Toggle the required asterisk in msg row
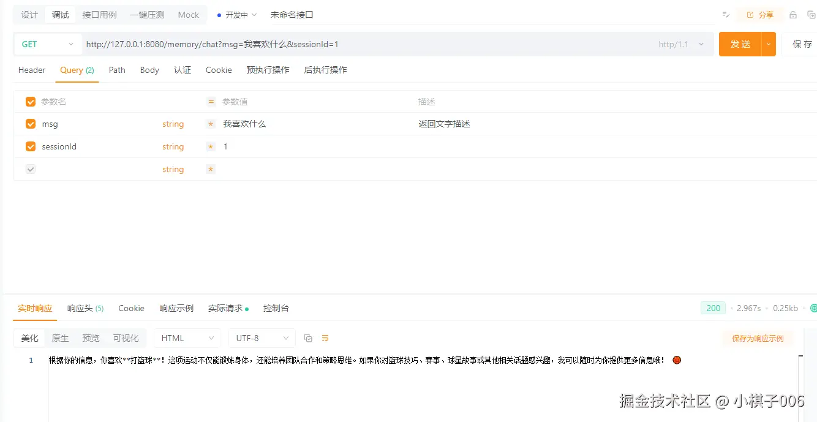This screenshot has width=817, height=422. point(211,124)
